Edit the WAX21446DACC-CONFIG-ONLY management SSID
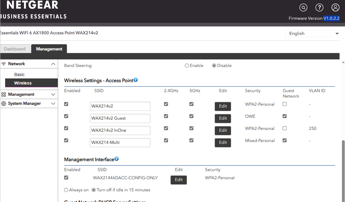 [x=179, y=180]
